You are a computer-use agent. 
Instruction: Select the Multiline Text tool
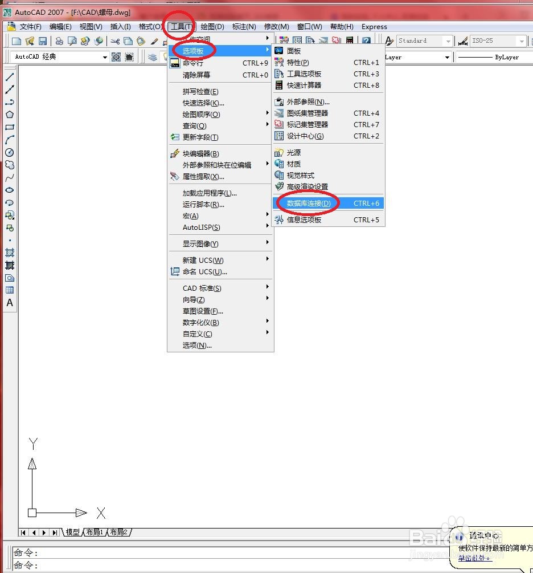coord(10,303)
